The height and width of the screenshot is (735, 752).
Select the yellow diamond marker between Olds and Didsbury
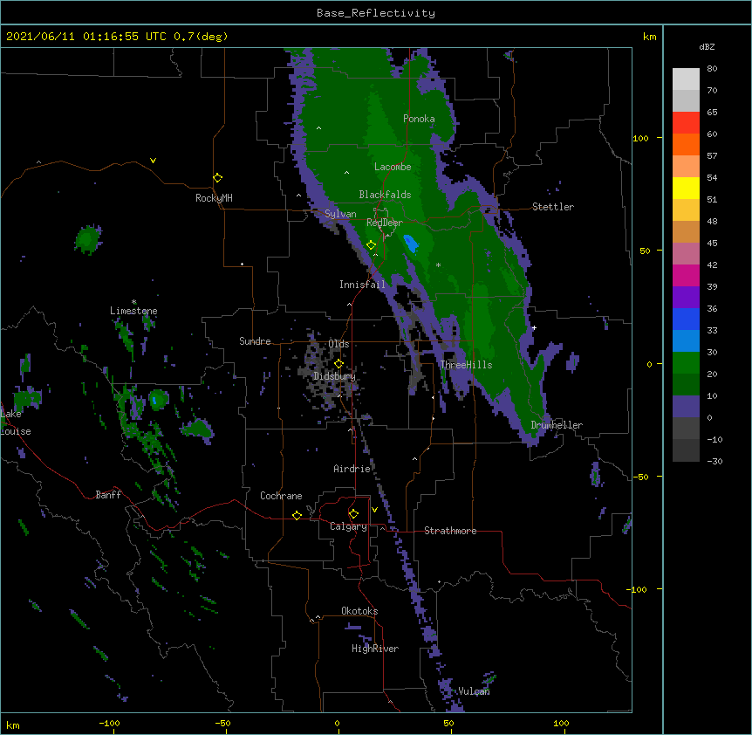[x=339, y=363]
